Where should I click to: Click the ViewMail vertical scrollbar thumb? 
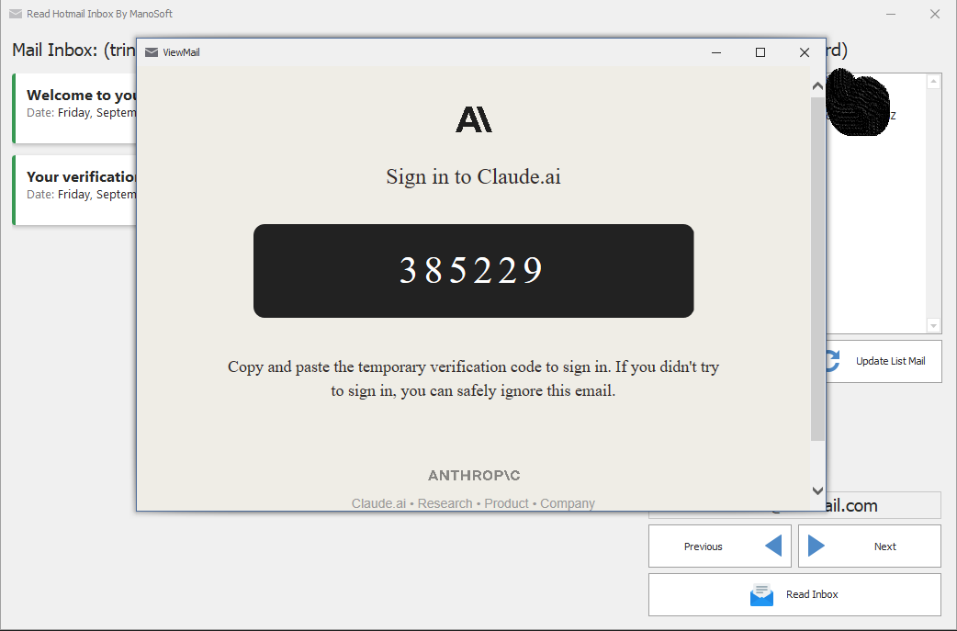[817, 268]
